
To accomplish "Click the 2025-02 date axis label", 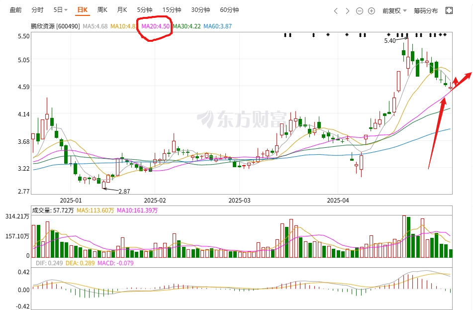I will [x=155, y=201].
